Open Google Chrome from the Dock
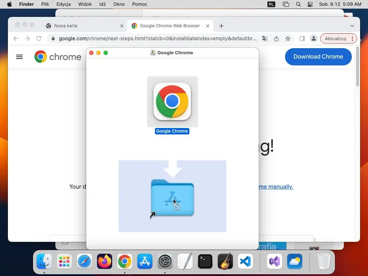 coord(124,261)
